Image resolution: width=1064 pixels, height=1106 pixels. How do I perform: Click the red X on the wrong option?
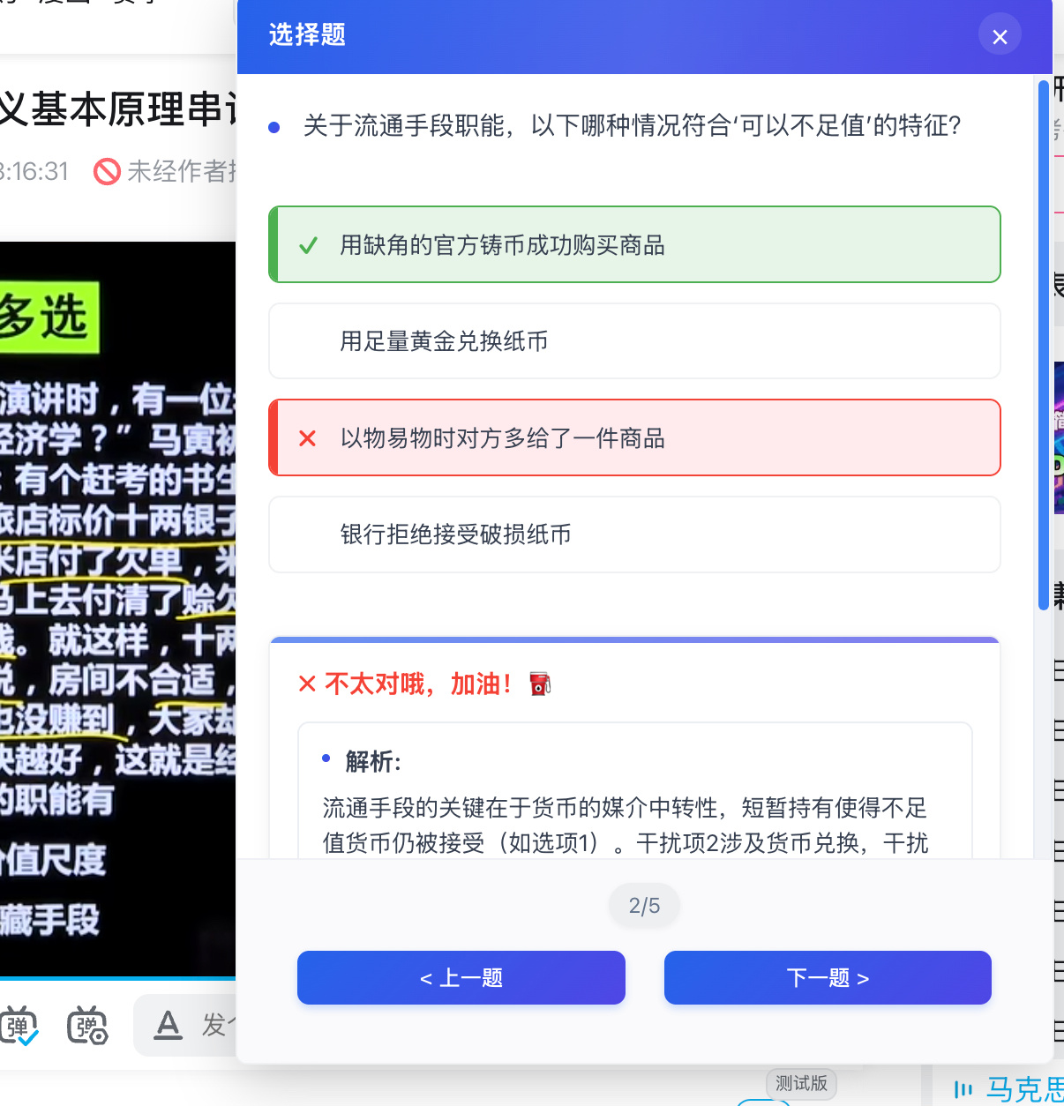click(307, 438)
